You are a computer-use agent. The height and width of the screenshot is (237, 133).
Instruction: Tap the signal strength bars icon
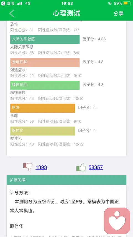[19, 3]
